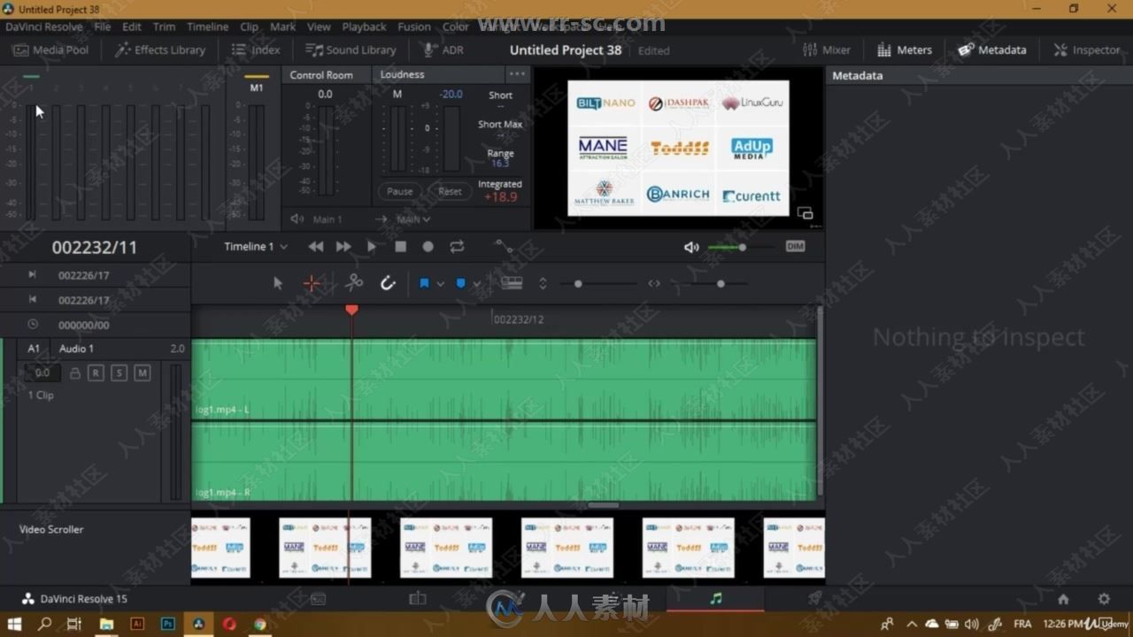Click the Rewind transport button
1133x637 pixels.
[315, 247]
